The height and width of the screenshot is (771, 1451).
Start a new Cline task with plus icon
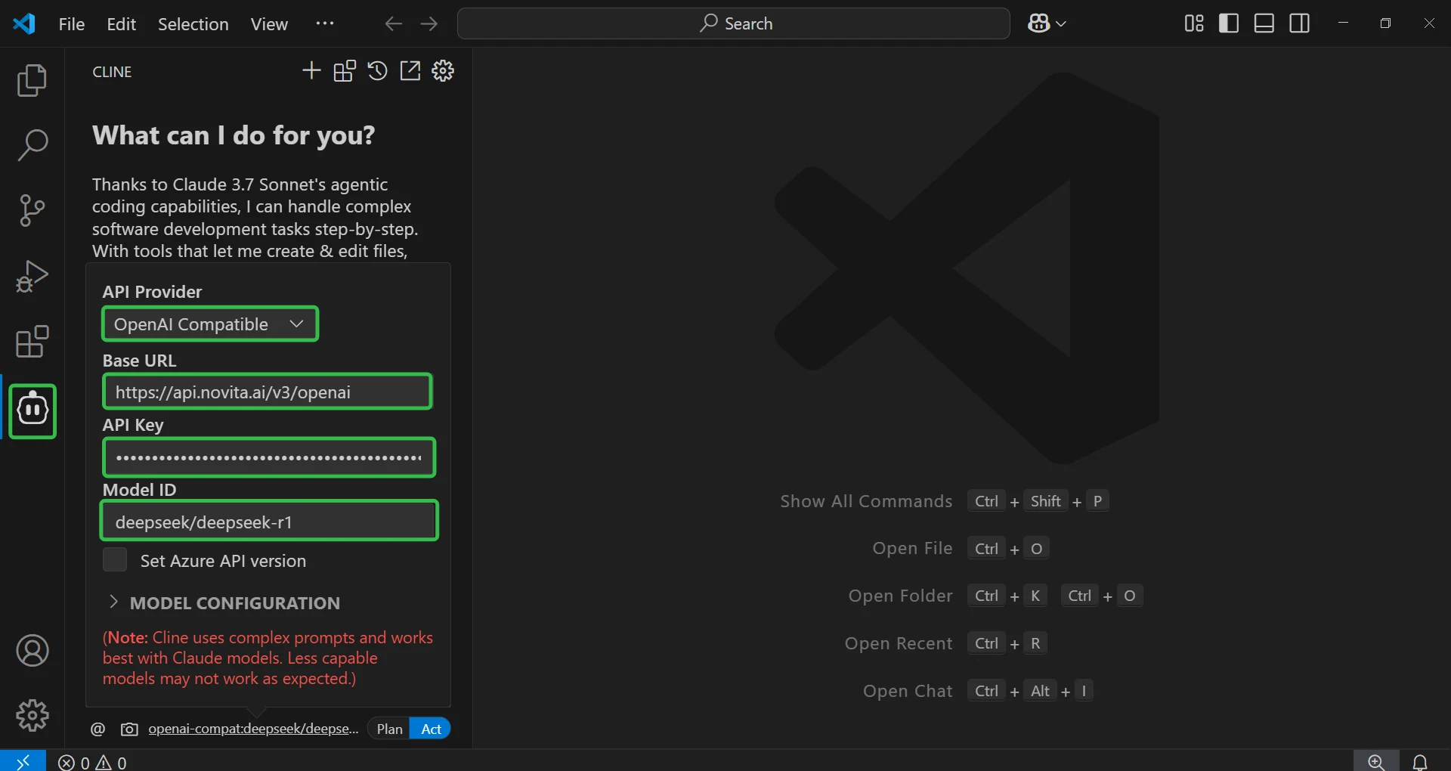tap(311, 71)
